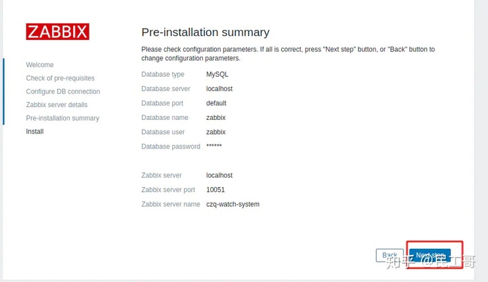Select Zabbix server details step
Image resolution: width=488 pixels, height=282 pixels.
coord(57,105)
